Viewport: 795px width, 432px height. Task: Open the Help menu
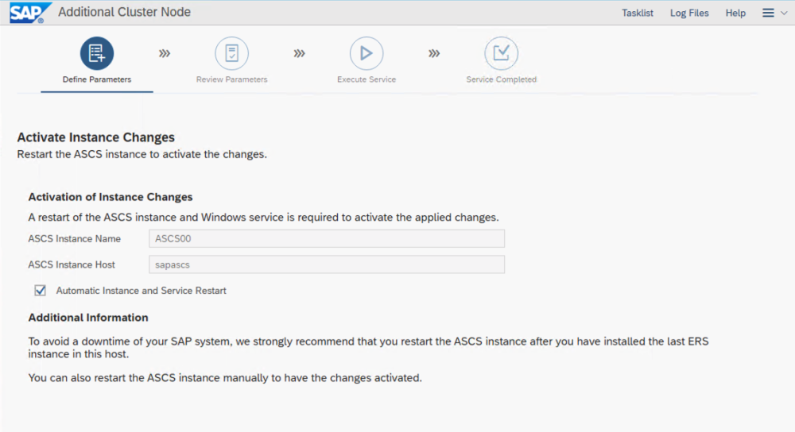tap(735, 13)
